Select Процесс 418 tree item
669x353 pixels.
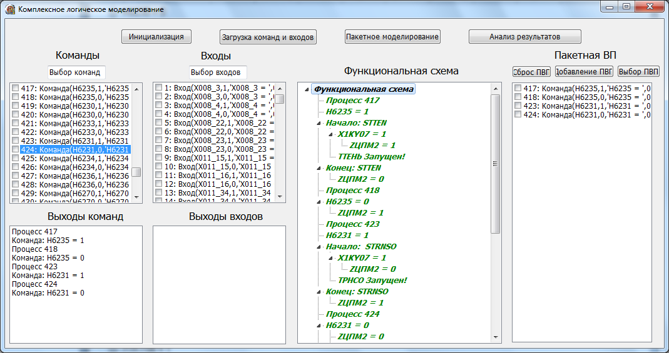[353, 191]
